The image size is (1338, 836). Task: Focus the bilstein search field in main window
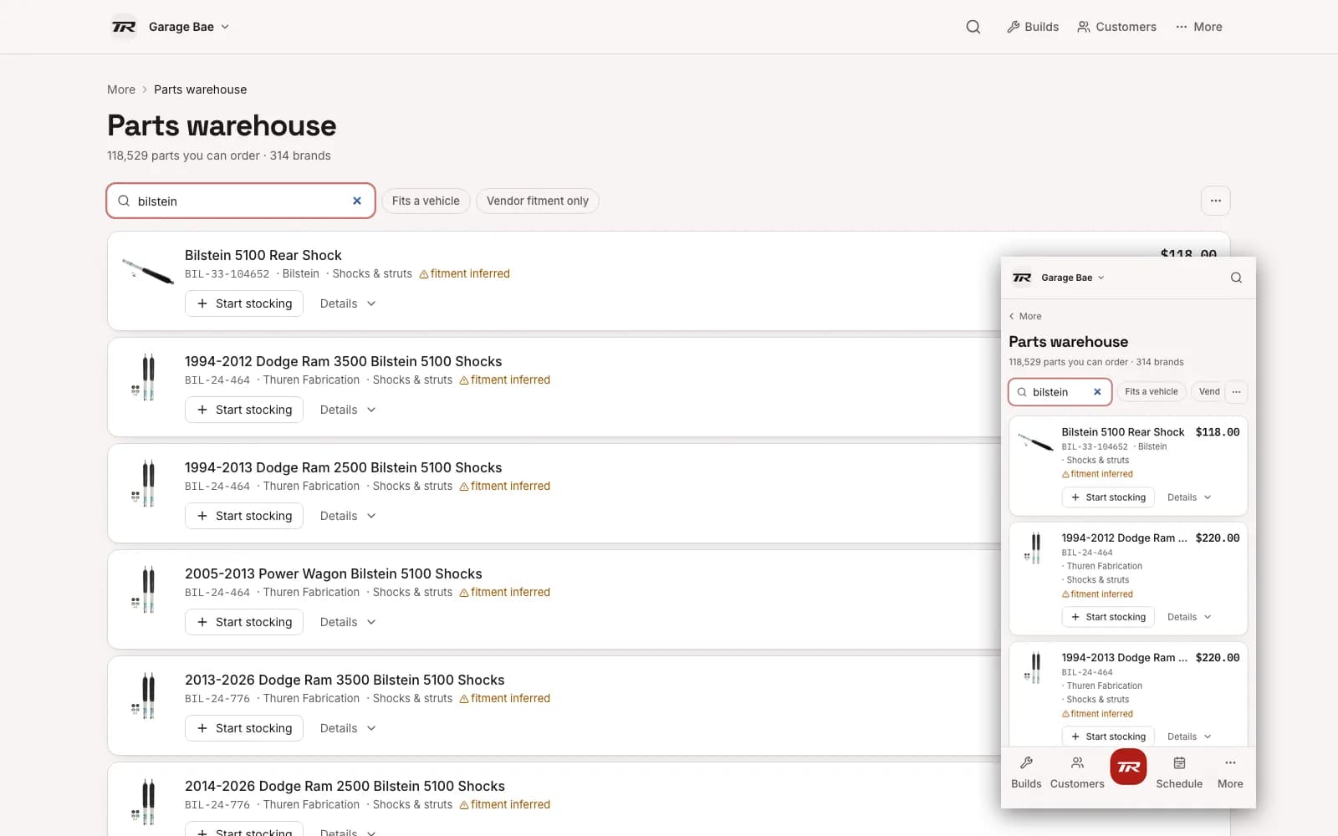241,201
